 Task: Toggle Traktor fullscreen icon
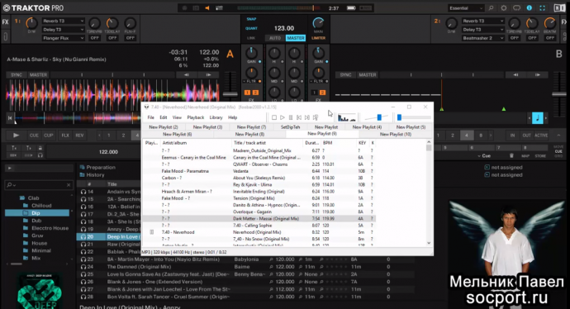click(x=543, y=8)
